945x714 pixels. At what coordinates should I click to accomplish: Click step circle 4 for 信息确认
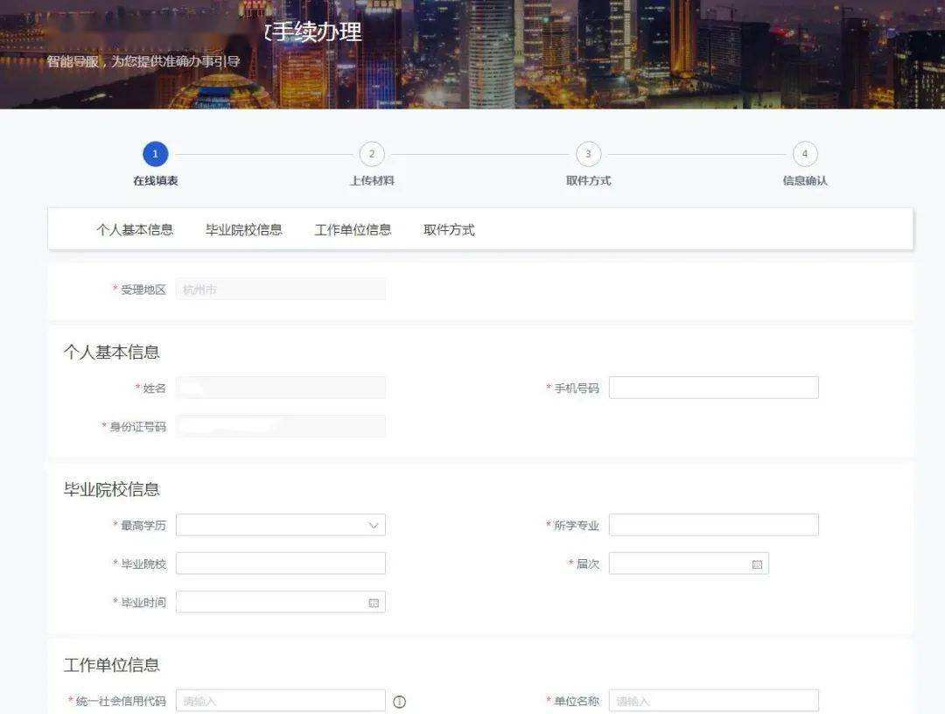point(805,153)
